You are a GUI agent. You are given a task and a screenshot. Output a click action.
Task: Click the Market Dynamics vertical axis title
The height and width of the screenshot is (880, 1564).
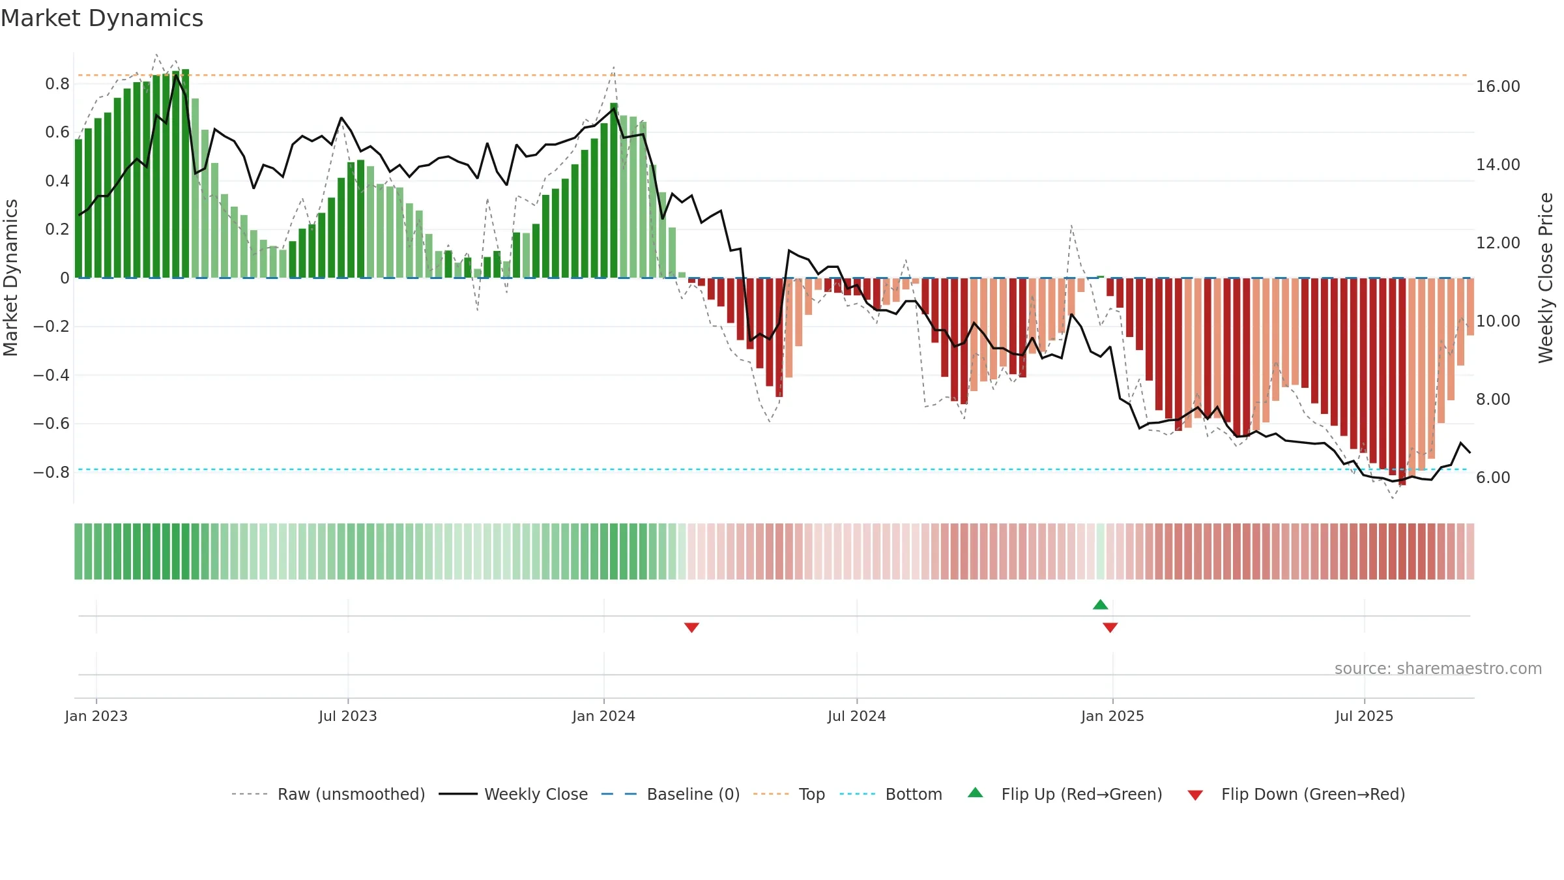(x=10, y=278)
